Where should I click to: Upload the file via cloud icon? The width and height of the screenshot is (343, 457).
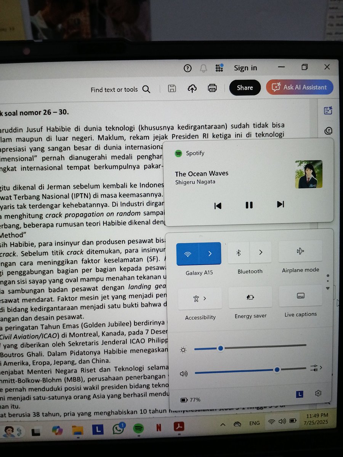pyautogui.click(x=192, y=88)
